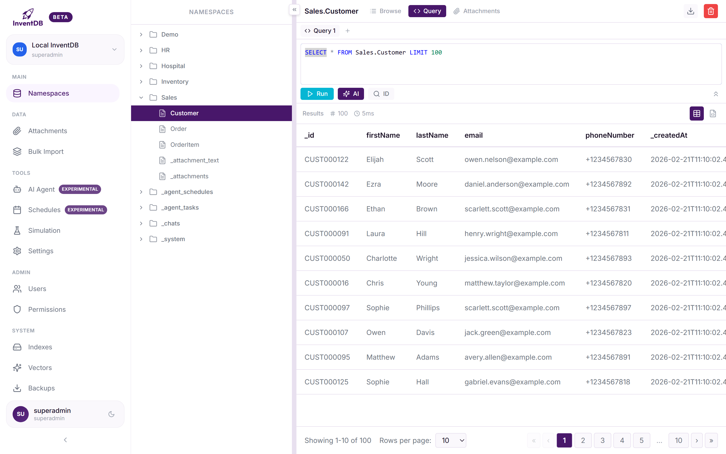Open the Bulk Import tool
The width and height of the screenshot is (726, 454).
click(46, 151)
